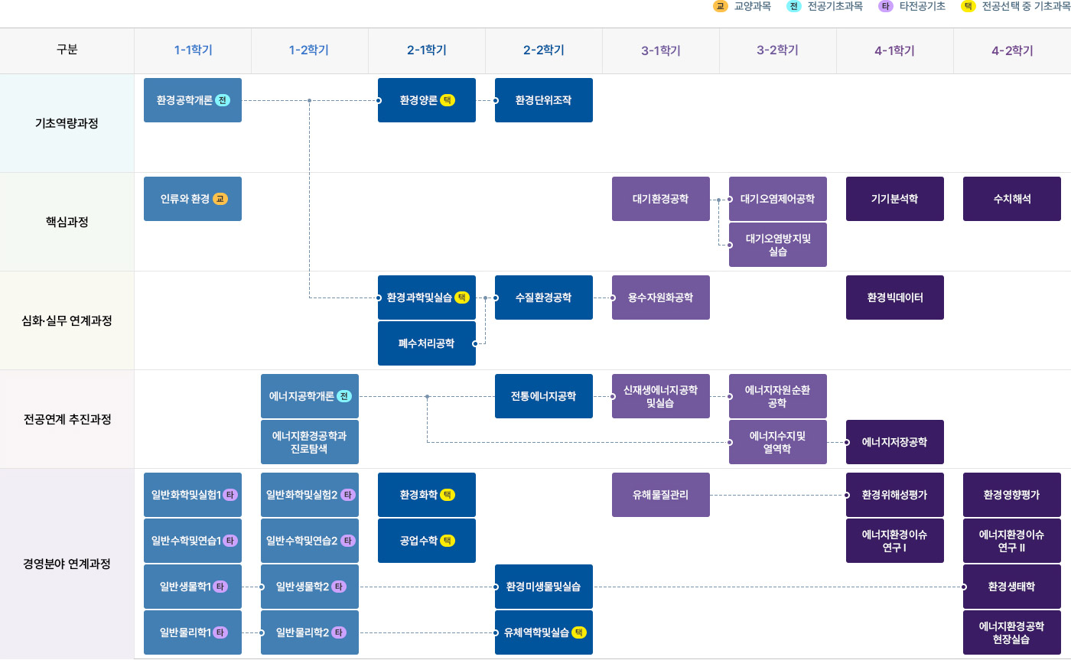Open the 에너지수지및열역학 course box
The image size is (1071, 660).
778,442
